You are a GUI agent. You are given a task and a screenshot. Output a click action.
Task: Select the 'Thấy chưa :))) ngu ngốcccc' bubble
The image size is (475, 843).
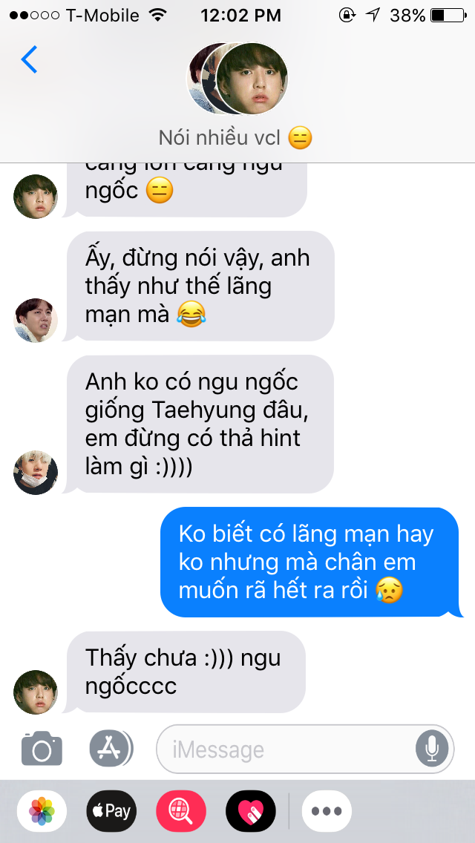tap(185, 672)
